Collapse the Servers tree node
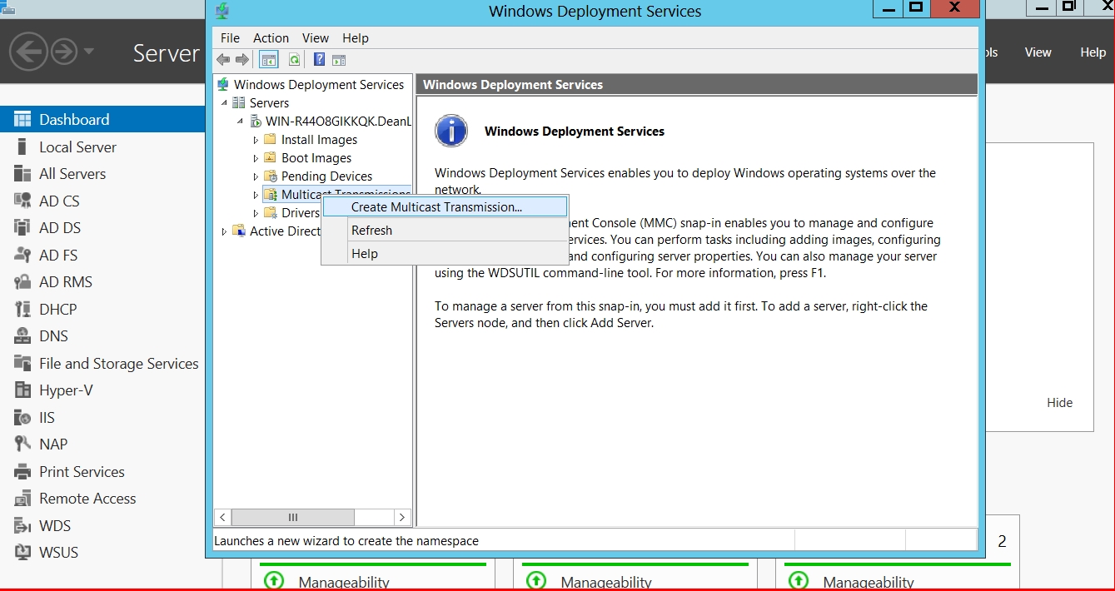The width and height of the screenshot is (1115, 591). coord(223,103)
